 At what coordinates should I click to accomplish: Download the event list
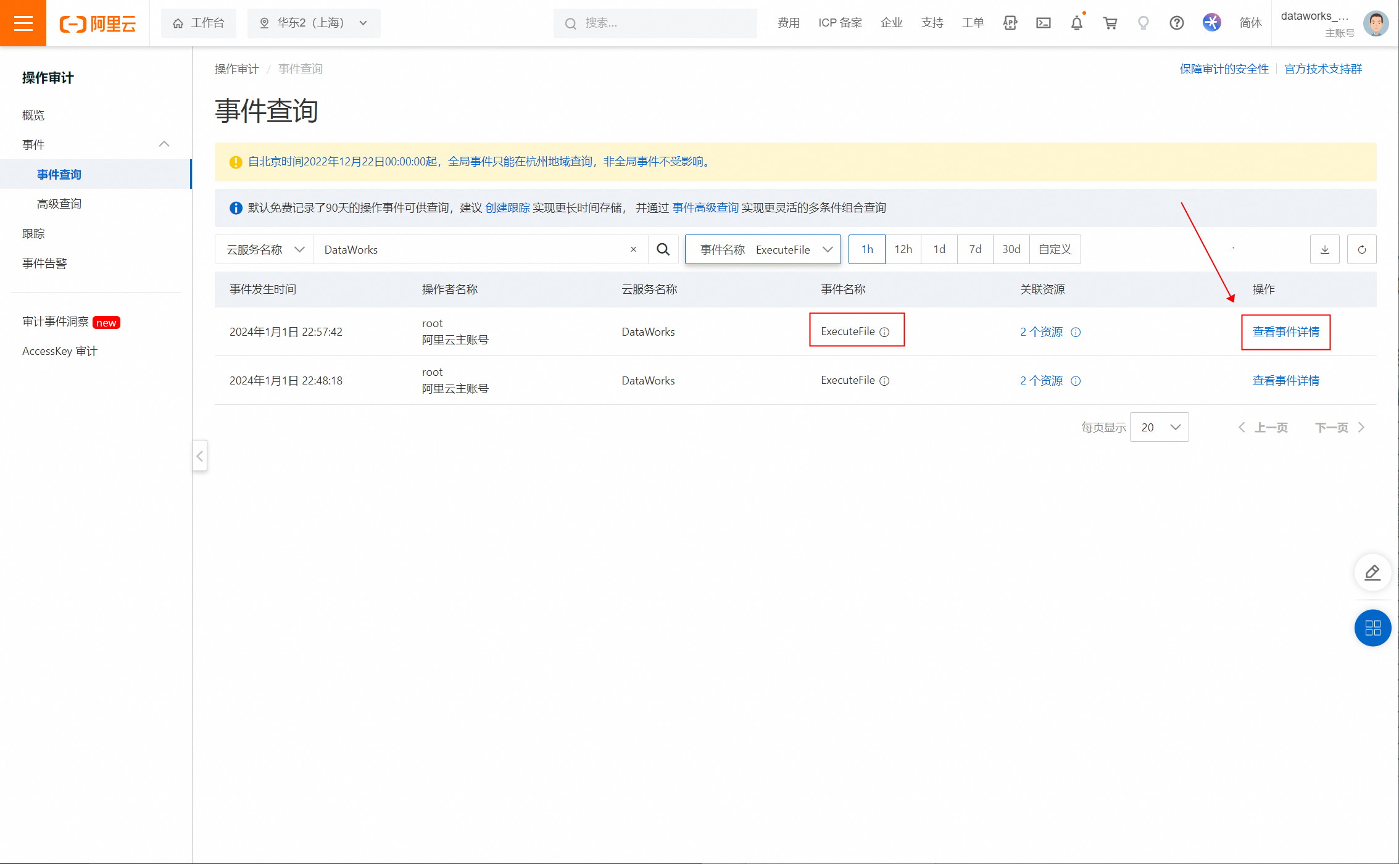(1325, 249)
